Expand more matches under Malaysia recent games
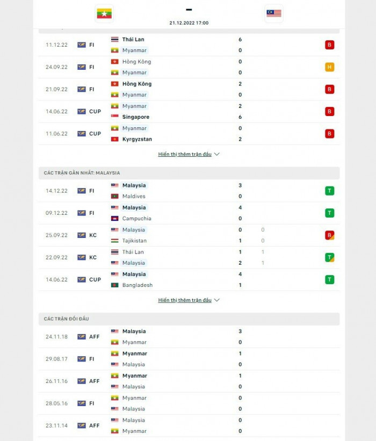The image size is (376, 441). click(189, 300)
